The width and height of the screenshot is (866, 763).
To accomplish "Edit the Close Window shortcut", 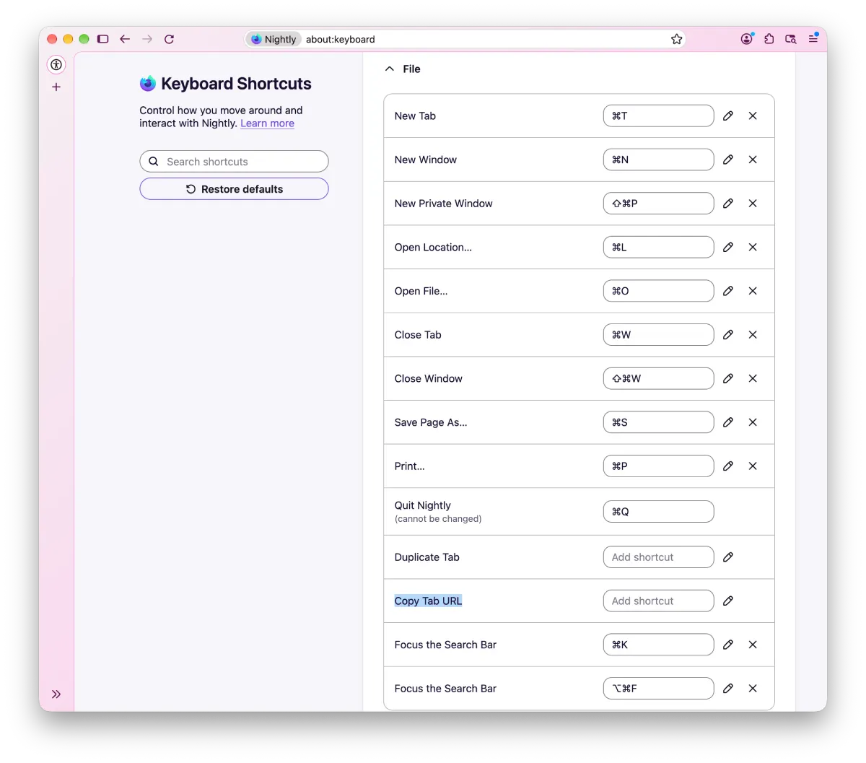I will pos(728,378).
